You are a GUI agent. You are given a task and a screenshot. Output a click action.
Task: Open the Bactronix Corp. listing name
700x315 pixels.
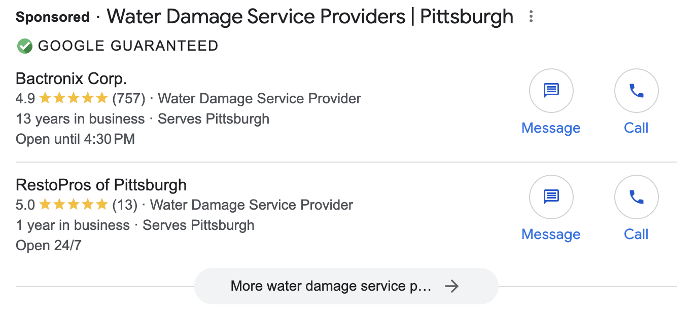pyautogui.click(x=72, y=78)
